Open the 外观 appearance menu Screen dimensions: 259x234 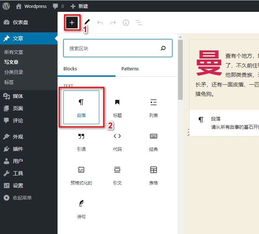point(29,137)
